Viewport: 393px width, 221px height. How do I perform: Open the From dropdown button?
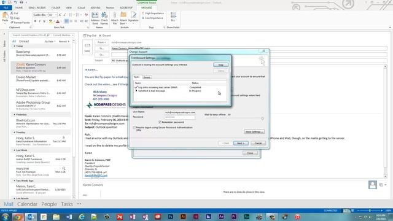point(102,42)
